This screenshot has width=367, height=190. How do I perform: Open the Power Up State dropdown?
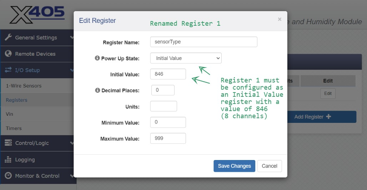[186, 58]
